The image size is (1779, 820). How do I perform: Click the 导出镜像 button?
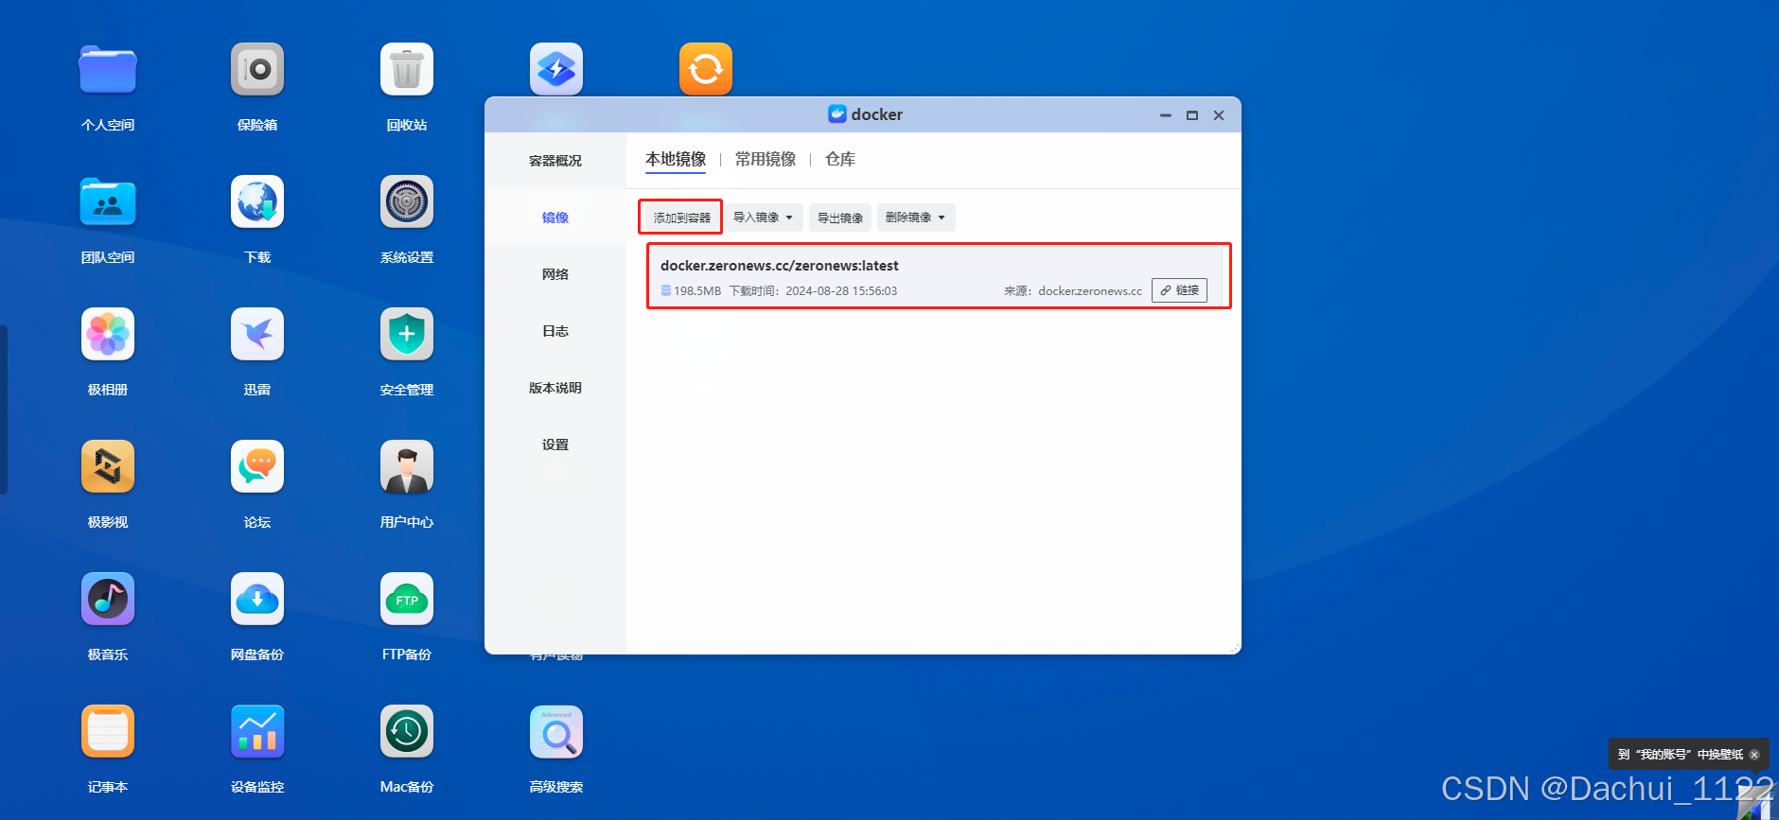tap(840, 218)
